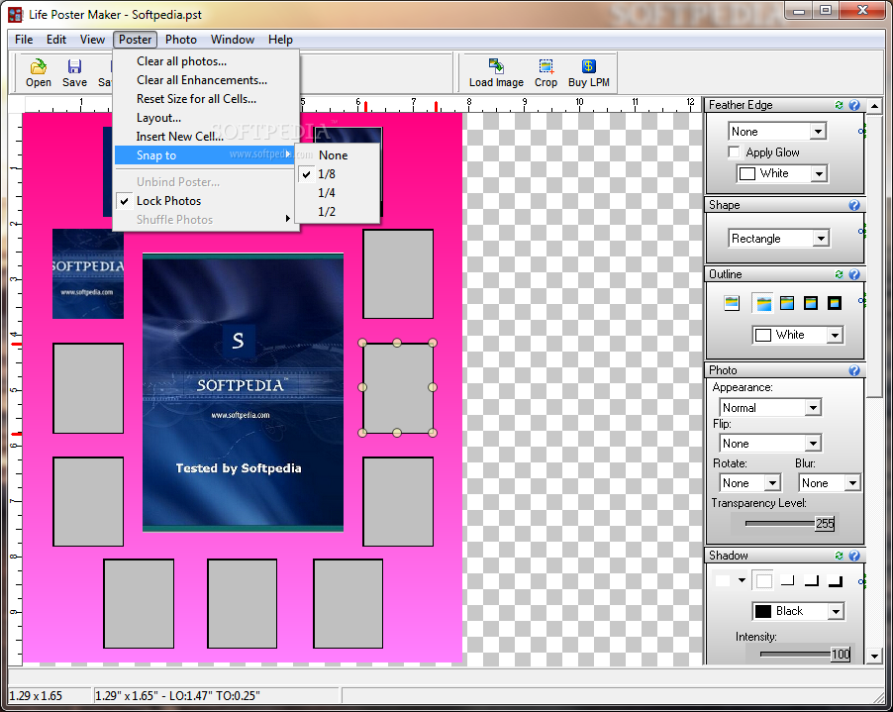
Task: Select the thin black outline style icon
Action: [787, 303]
